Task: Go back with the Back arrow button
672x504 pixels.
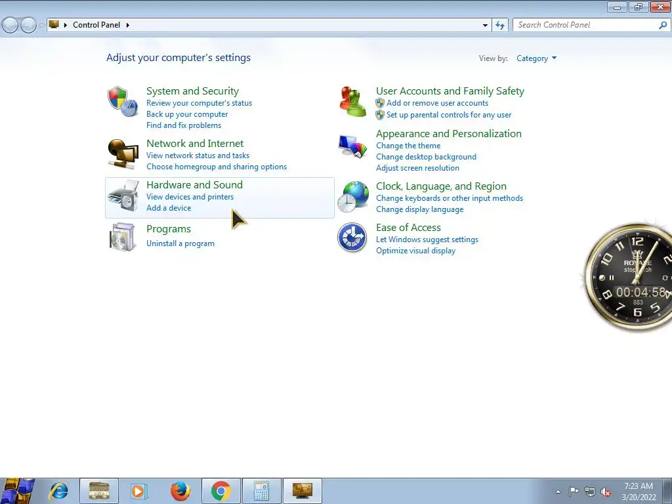Action: click(x=10, y=26)
